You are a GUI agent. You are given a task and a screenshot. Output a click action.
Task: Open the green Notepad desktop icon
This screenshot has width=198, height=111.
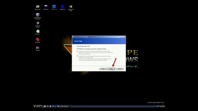click(x=38, y=32)
